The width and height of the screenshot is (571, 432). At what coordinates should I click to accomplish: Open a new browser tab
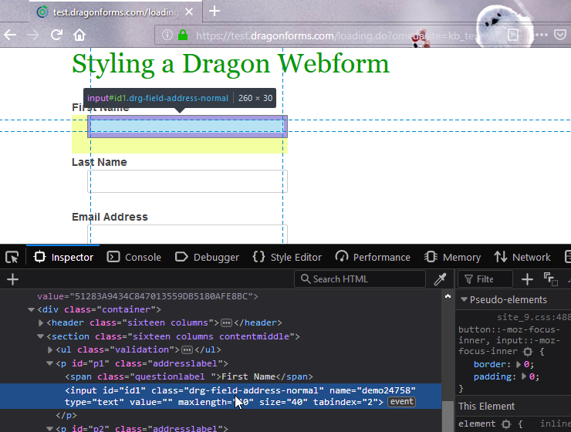pyautogui.click(x=215, y=11)
